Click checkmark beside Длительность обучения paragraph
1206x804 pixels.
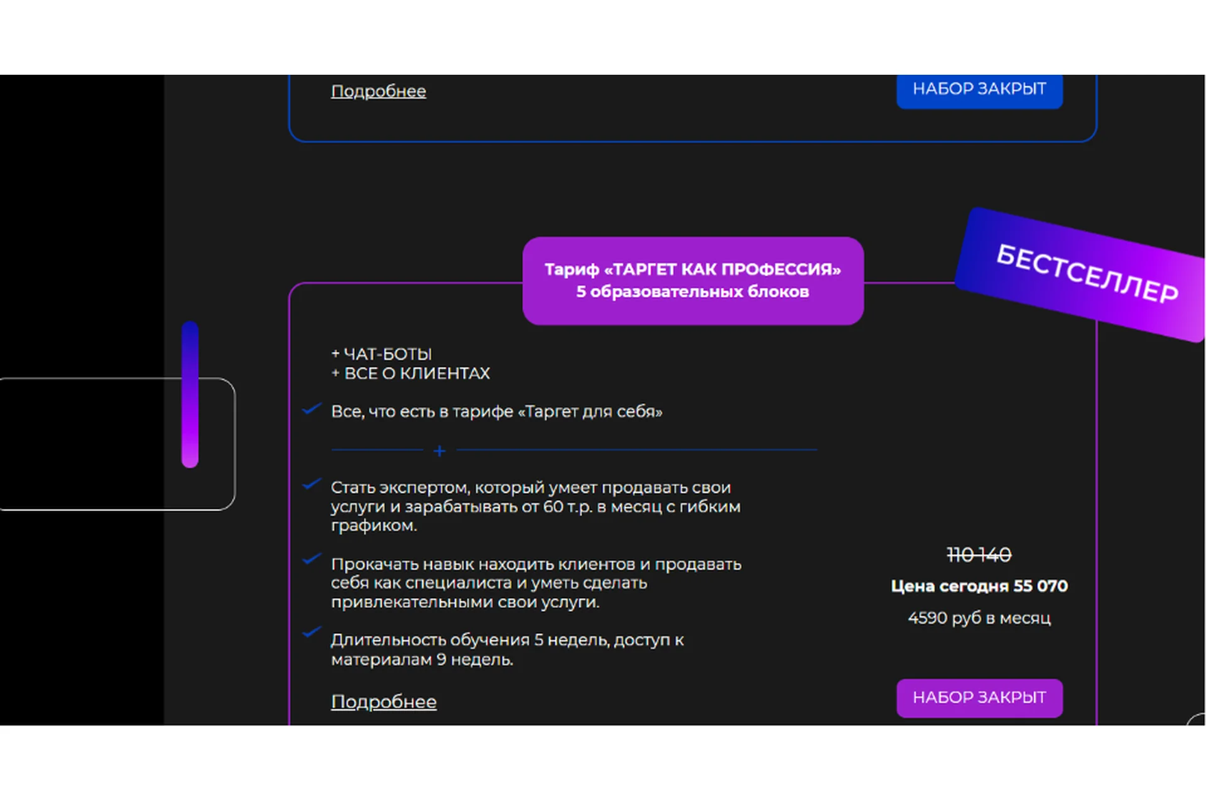(312, 632)
